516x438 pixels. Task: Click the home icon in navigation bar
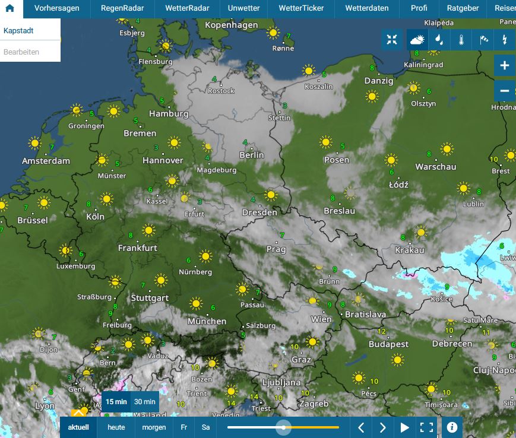(10, 8)
